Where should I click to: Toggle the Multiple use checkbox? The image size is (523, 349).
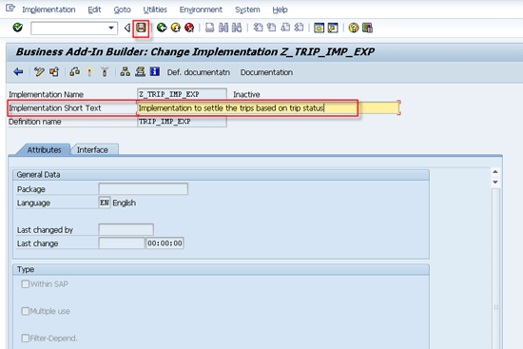[x=26, y=311]
